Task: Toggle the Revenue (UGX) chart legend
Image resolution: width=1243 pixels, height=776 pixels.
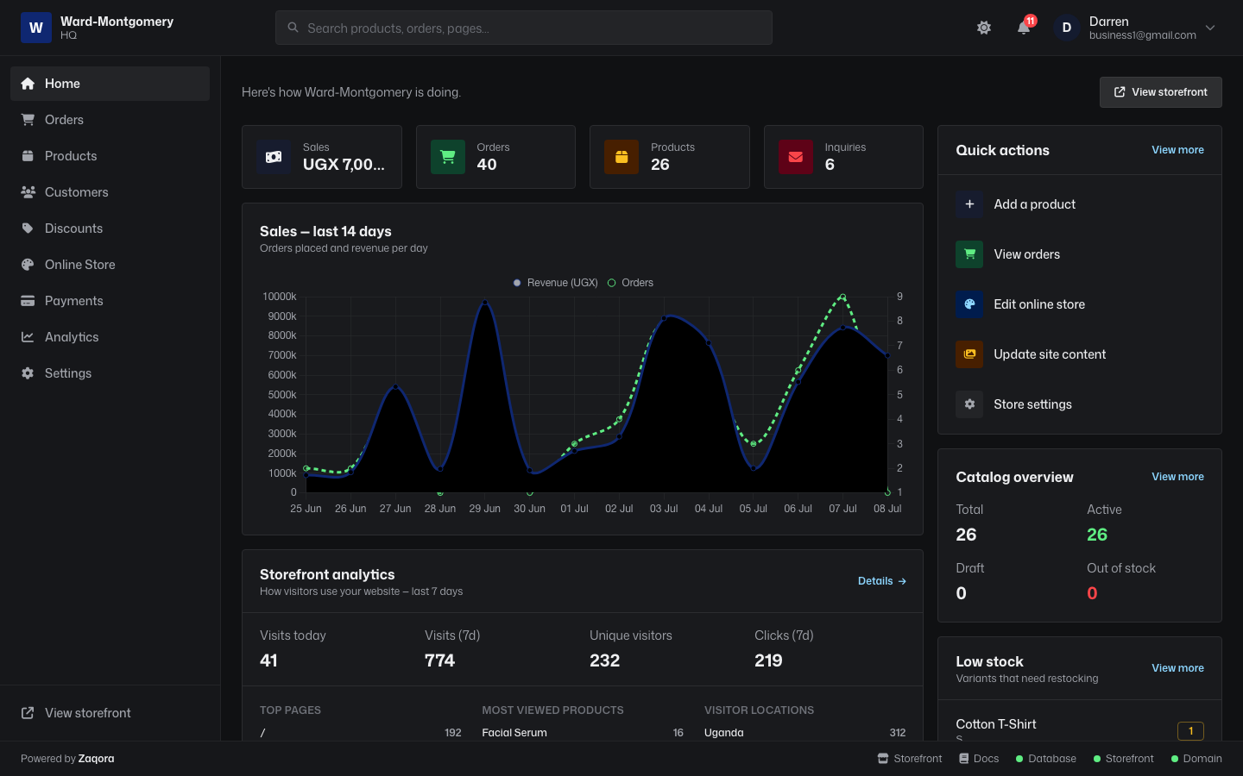Action: click(555, 283)
